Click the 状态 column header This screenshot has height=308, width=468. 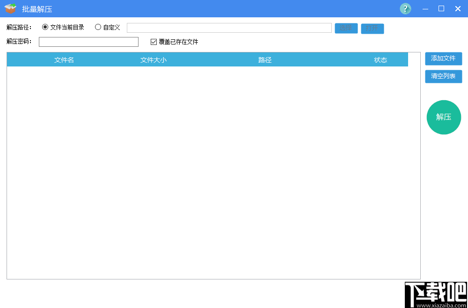pos(380,59)
